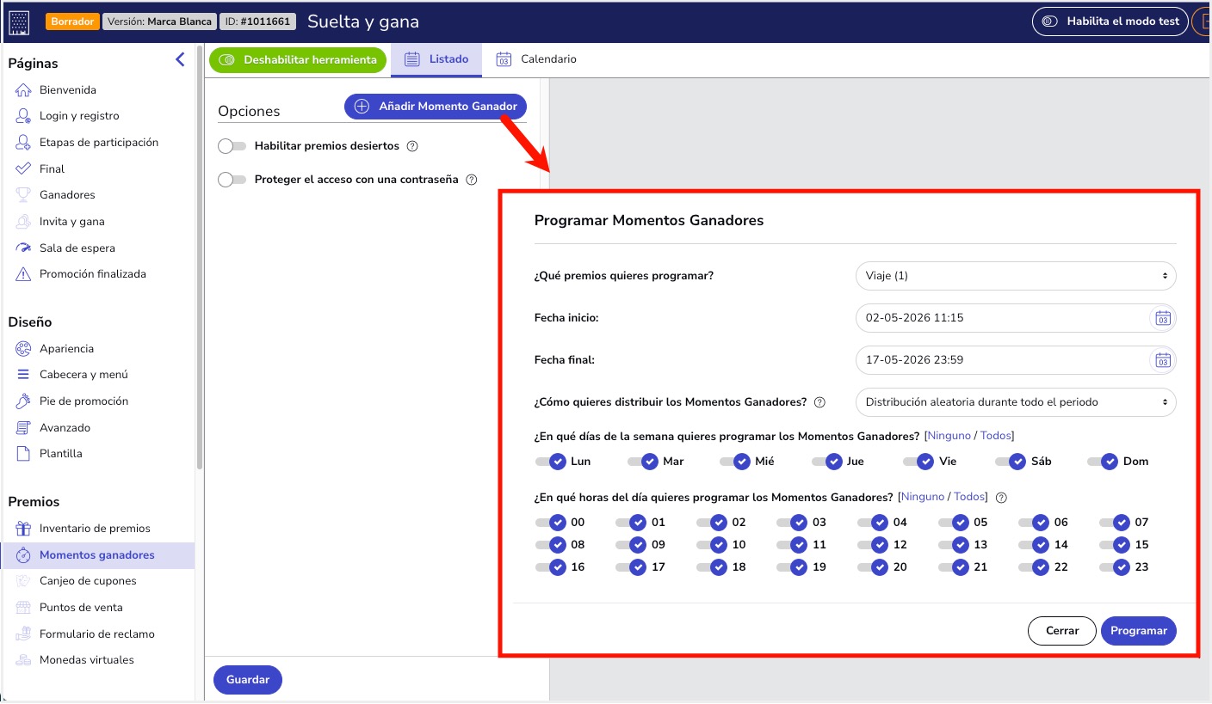The image size is (1212, 704).
Task: Open Inventario de premios in sidebar
Action: [x=95, y=529]
